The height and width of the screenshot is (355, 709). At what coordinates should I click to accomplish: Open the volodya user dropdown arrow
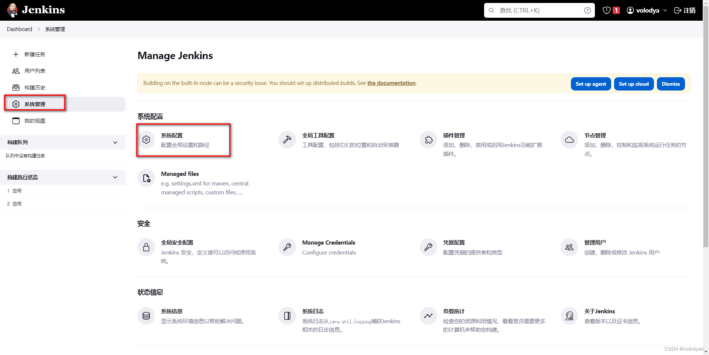tap(665, 10)
